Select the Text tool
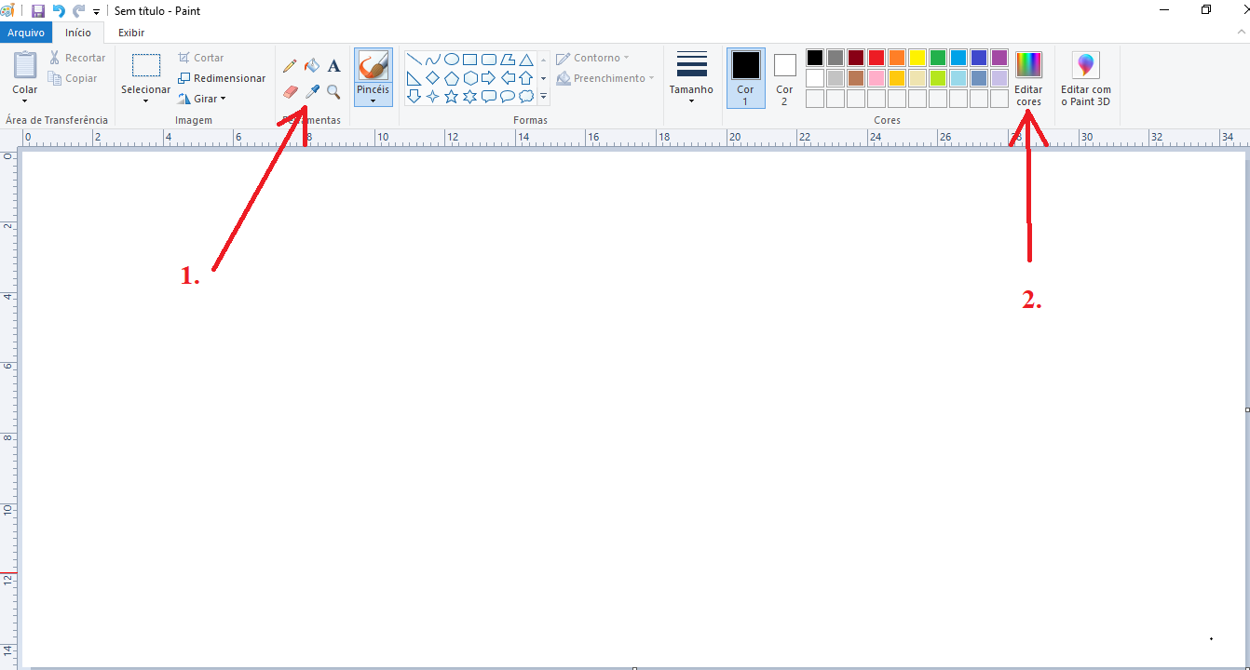1250x670 pixels. (333, 66)
